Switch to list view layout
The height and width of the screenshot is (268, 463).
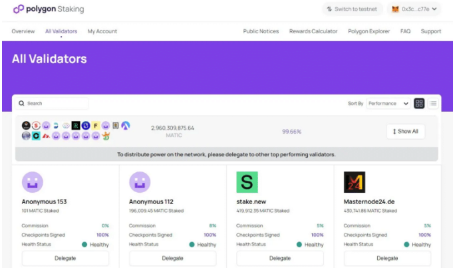coord(433,103)
